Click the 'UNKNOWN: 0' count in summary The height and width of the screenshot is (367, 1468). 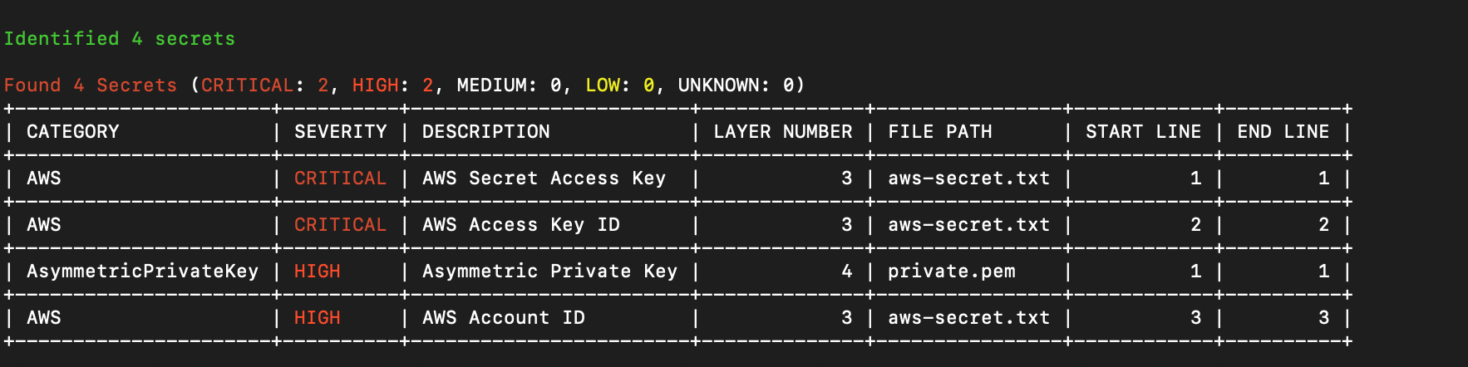tap(736, 86)
